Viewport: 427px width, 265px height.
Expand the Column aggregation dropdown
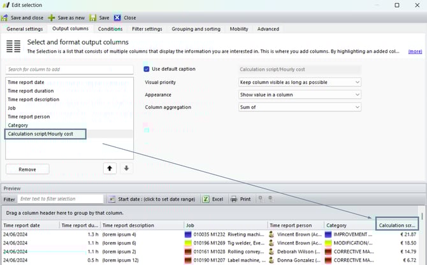[x=299, y=108]
